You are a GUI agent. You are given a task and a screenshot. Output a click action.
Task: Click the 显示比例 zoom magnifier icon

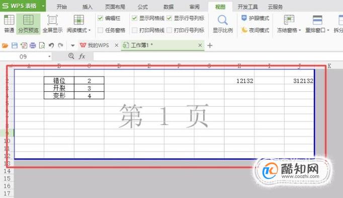pos(223,20)
